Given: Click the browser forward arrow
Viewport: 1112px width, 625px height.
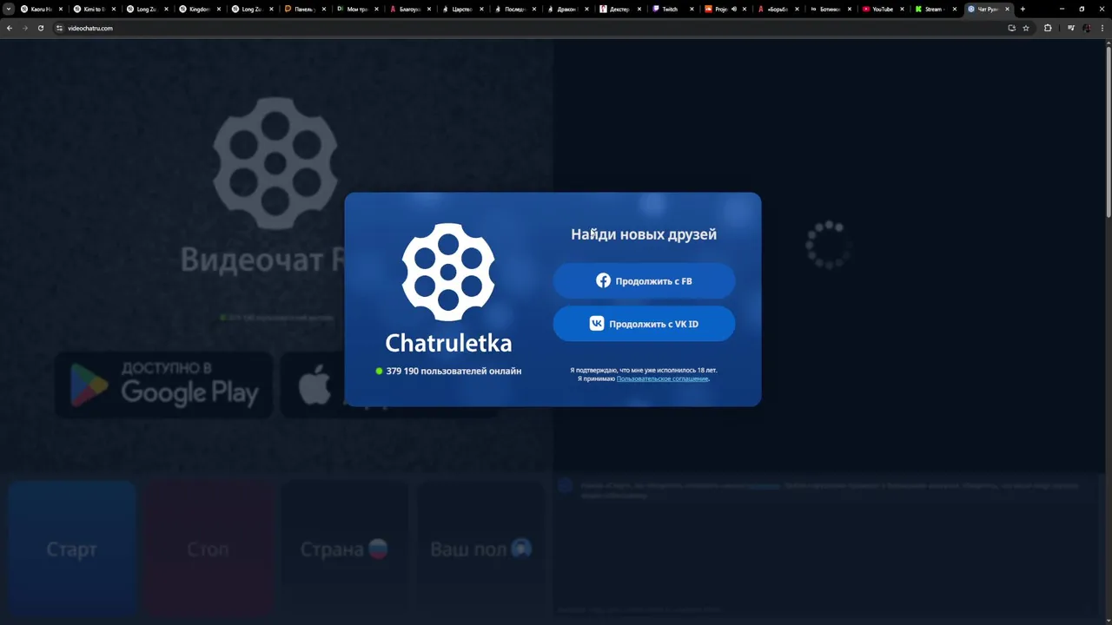Looking at the screenshot, I should pos(25,28).
